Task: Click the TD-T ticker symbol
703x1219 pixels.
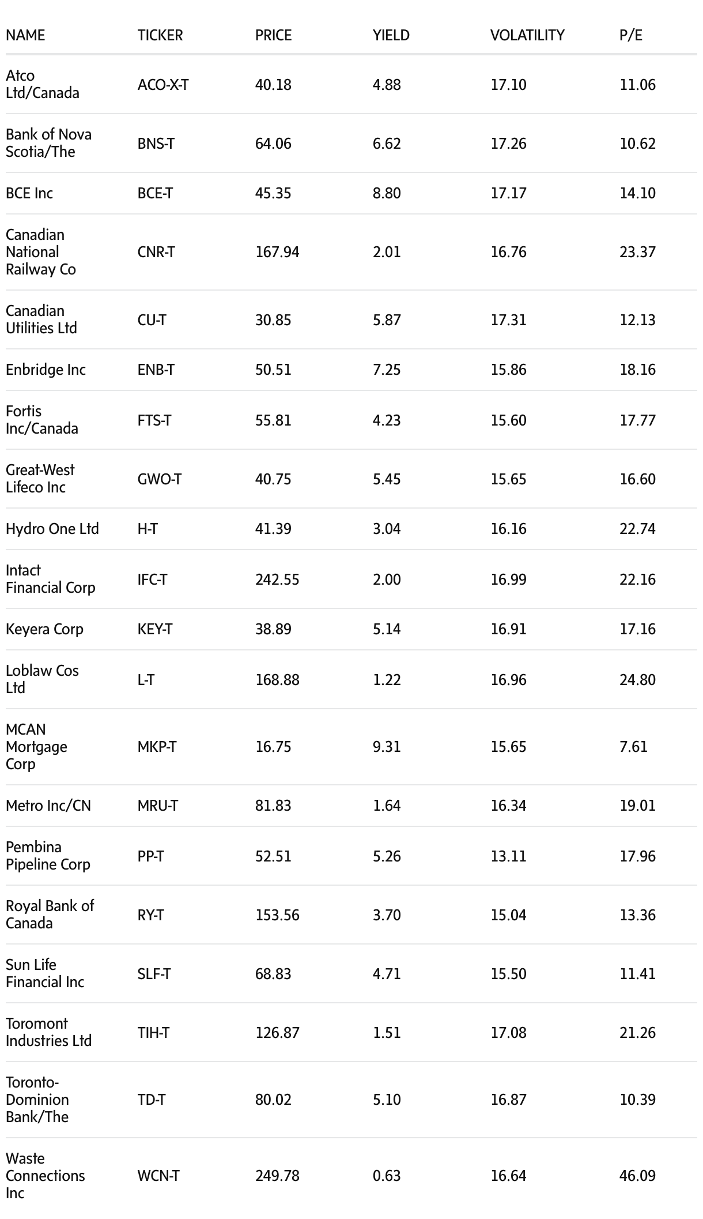Action: (x=151, y=1100)
